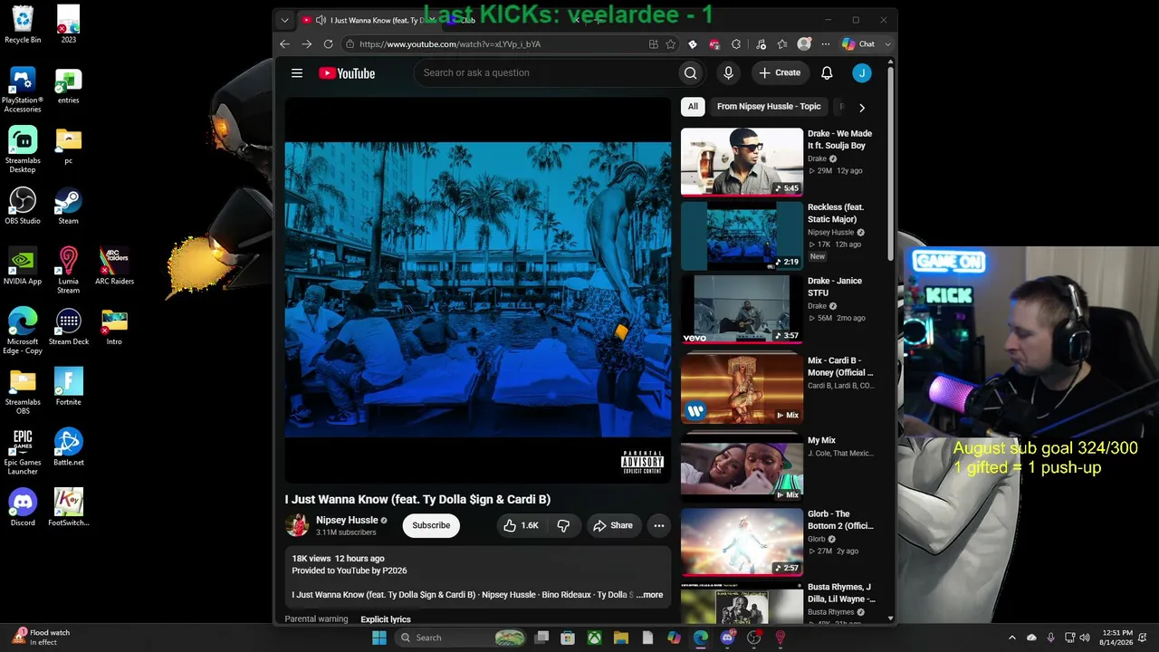
Task: Select the Steam desktop shortcut
Action: tap(68, 206)
